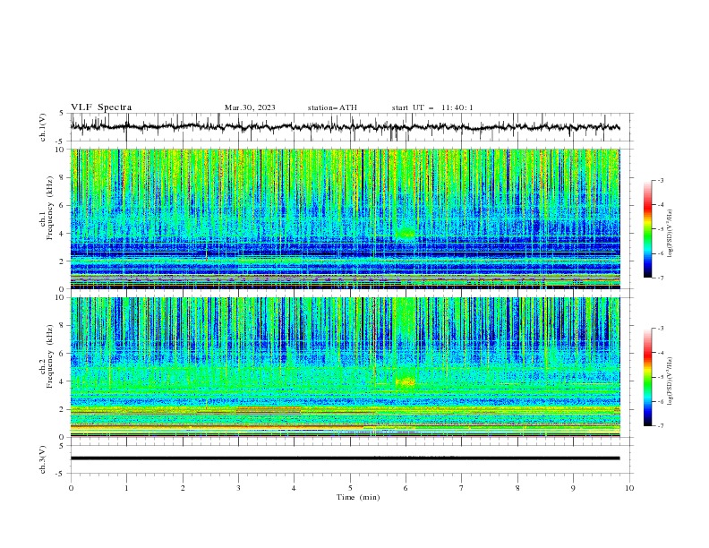Click the upper colorbar next to ch.1 spectrogram
This screenshot has height=548, width=709.
click(x=647, y=229)
